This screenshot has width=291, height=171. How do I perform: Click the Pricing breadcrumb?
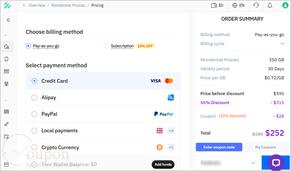click(97, 5)
